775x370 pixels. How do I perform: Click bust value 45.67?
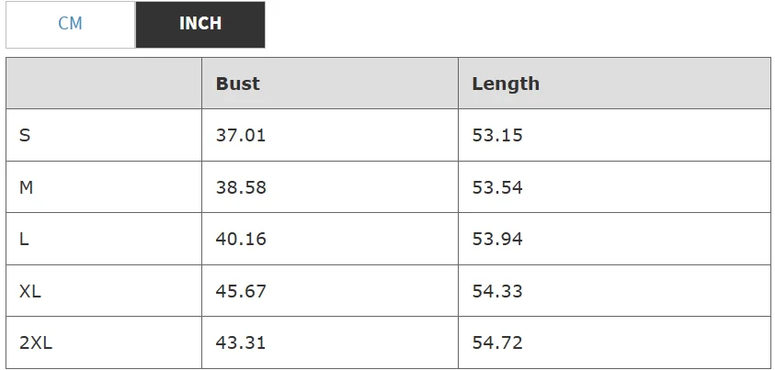[x=241, y=291]
